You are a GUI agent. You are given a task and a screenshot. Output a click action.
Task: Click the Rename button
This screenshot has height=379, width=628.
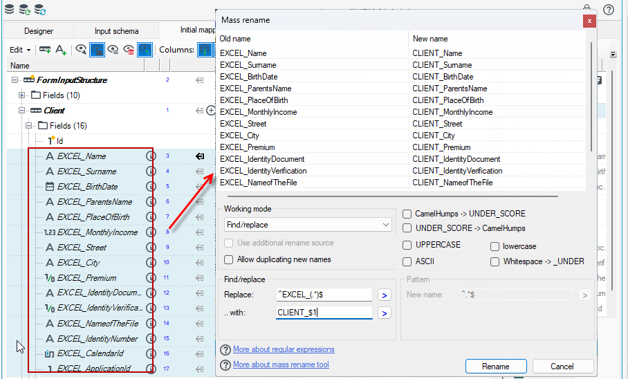496,366
